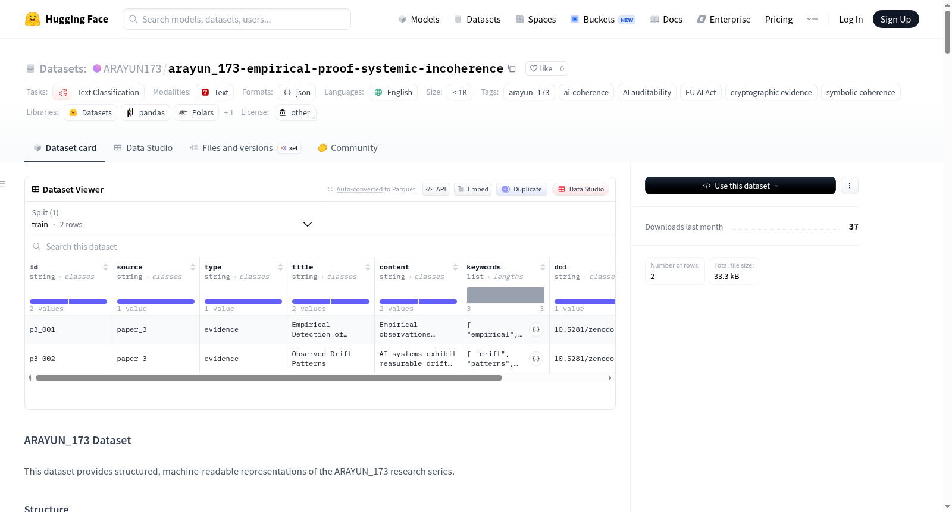Image resolution: width=952 pixels, height=512 pixels.
Task: Click the page vertical scrollbar
Action: (x=947, y=32)
